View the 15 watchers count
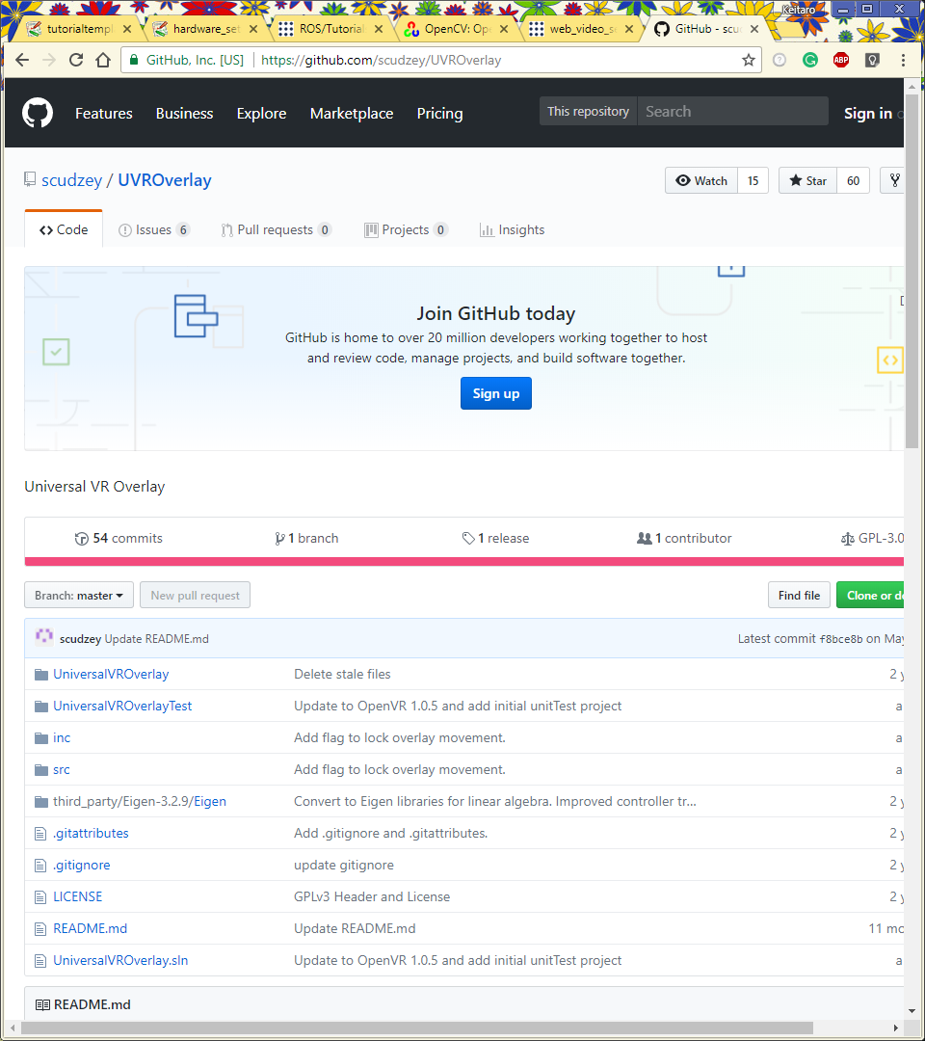The height and width of the screenshot is (1041, 925). click(753, 180)
